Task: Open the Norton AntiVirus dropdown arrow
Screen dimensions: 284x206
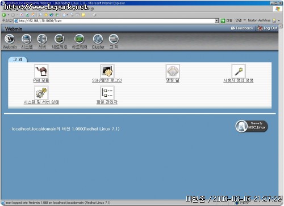Action: point(279,20)
